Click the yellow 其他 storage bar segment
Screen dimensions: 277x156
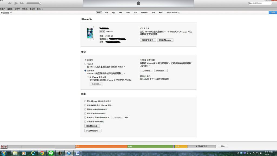click(x=181, y=147)
